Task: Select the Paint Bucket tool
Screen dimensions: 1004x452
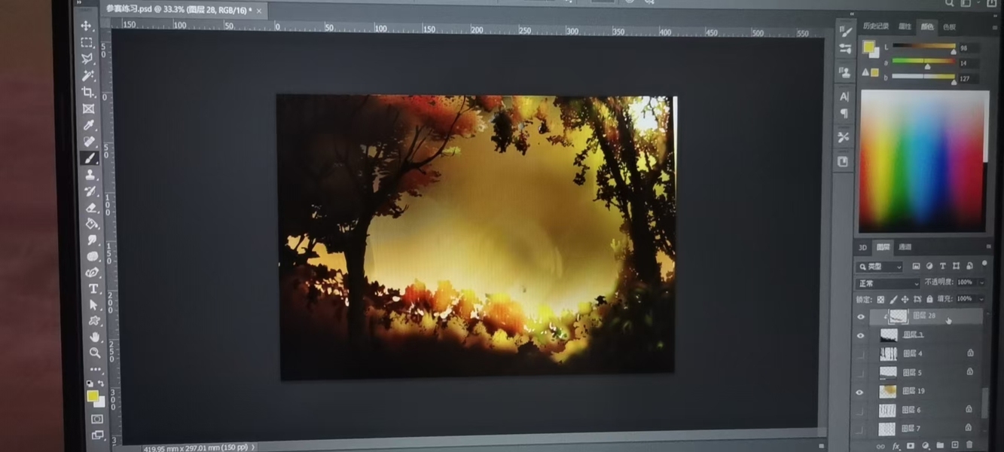Action: [92, 224]
